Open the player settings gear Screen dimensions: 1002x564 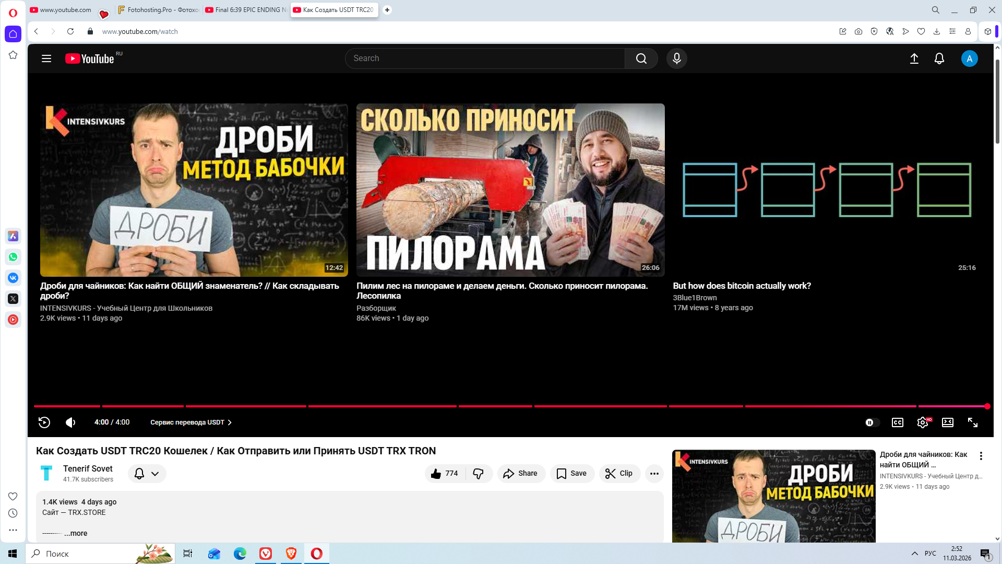click(922, 422)
